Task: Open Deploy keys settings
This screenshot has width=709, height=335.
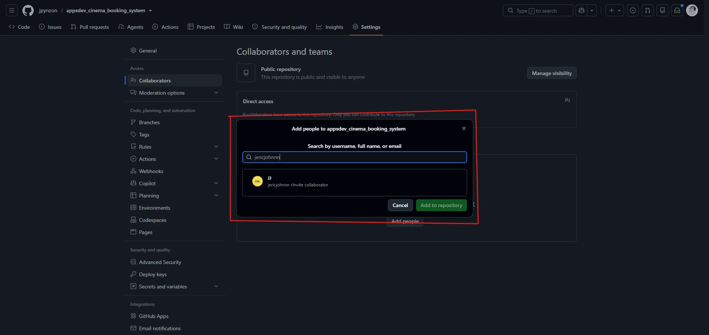Action: click(x=175, y=274)
